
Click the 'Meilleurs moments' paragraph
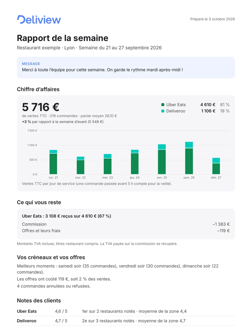pos(118,269)
